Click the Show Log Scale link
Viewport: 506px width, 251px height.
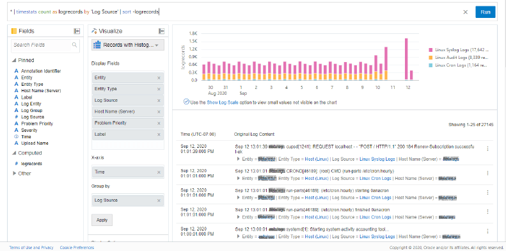point(223,102)
